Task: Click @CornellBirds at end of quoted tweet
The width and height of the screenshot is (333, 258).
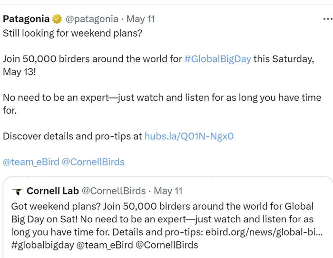Action: [x=166, y=245]
